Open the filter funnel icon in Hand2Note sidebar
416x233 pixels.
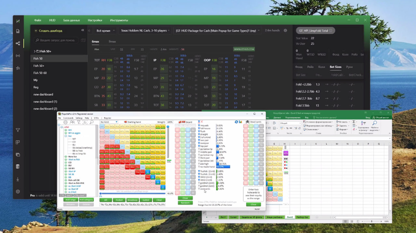[18, 130]
